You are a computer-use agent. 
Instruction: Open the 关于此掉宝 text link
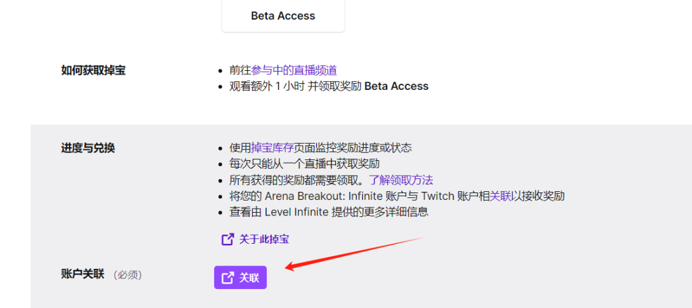[264, 240]
